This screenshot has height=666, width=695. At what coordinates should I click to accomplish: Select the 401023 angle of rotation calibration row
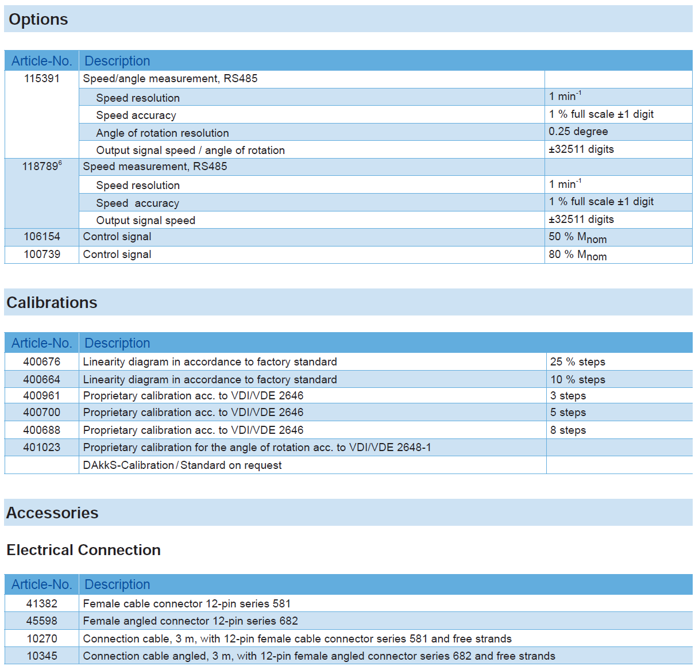(257, 448)
